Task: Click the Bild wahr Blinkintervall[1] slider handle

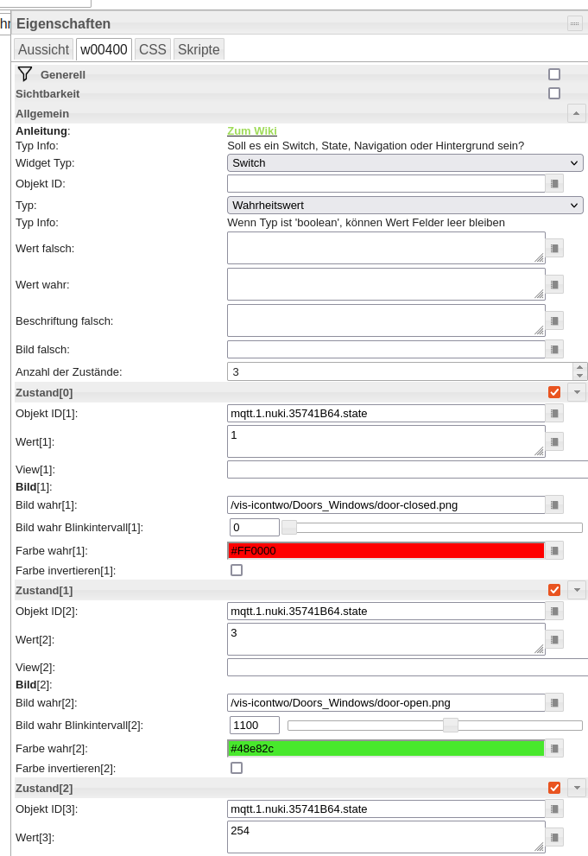Action: click(289, 528)
